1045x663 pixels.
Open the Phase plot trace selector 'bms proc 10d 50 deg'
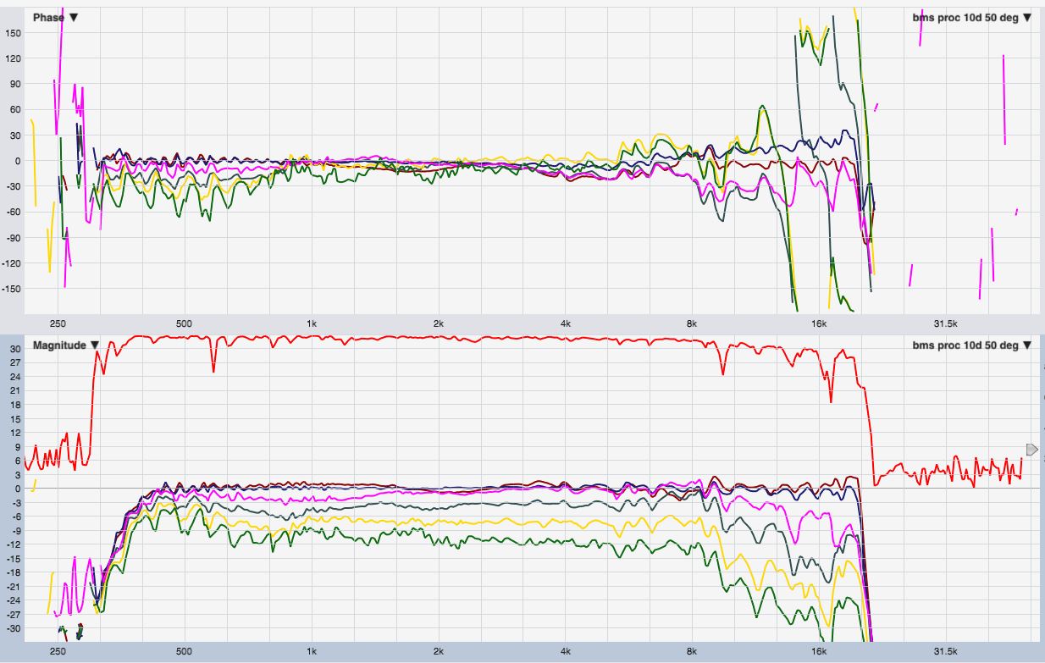click(972, 18)
